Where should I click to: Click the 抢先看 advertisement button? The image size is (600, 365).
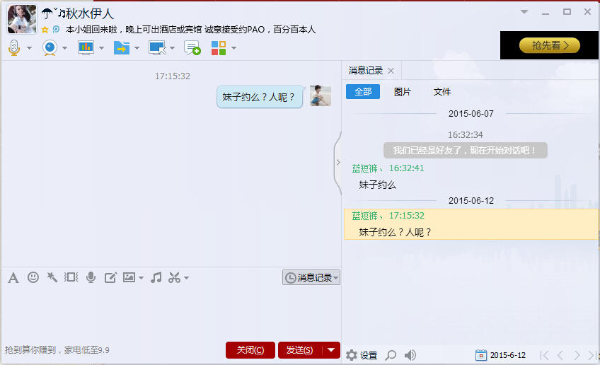(549, 45)
